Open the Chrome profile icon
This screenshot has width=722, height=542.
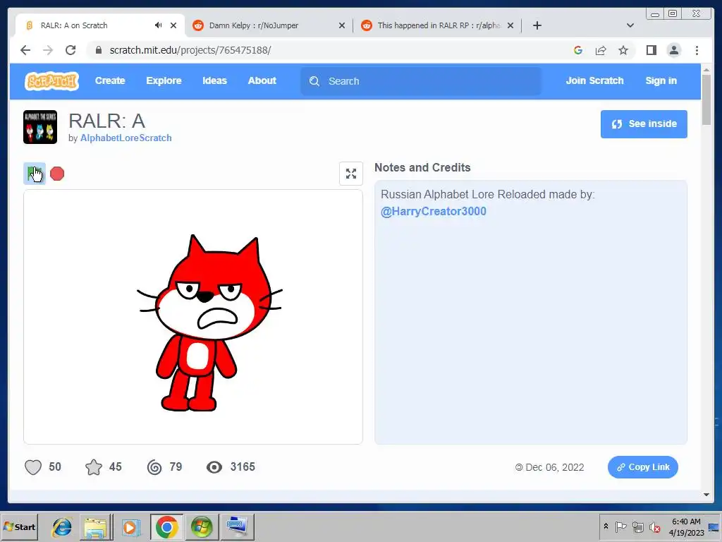[x=673, y=50]
